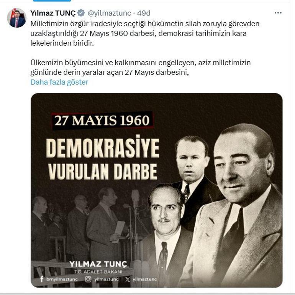Click the blue verified badge icon
The image size is (295, 295).
(x=81, y=13)
